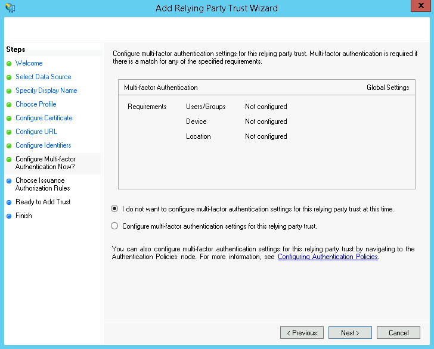Open Configuring Authentication Policies link
Viewport: 434px width, 349px height.
pos(328,257)
